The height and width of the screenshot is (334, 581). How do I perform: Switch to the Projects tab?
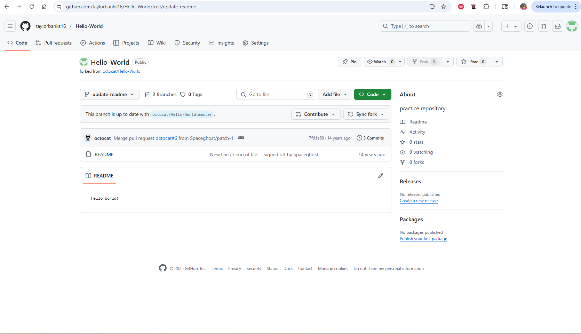click(126, 43)
